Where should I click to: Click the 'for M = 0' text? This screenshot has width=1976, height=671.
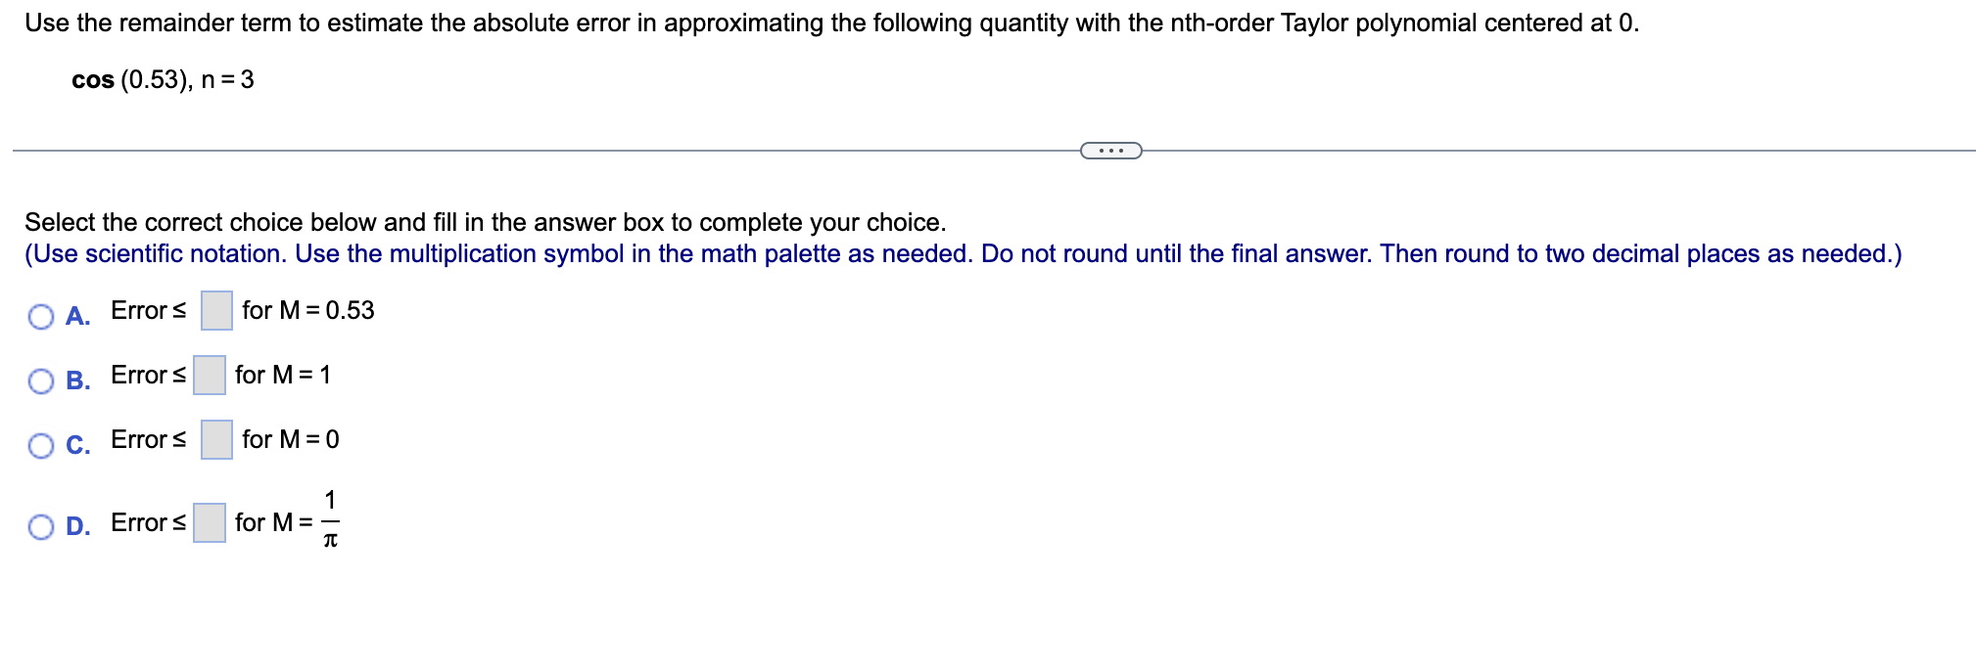(290, 439)
